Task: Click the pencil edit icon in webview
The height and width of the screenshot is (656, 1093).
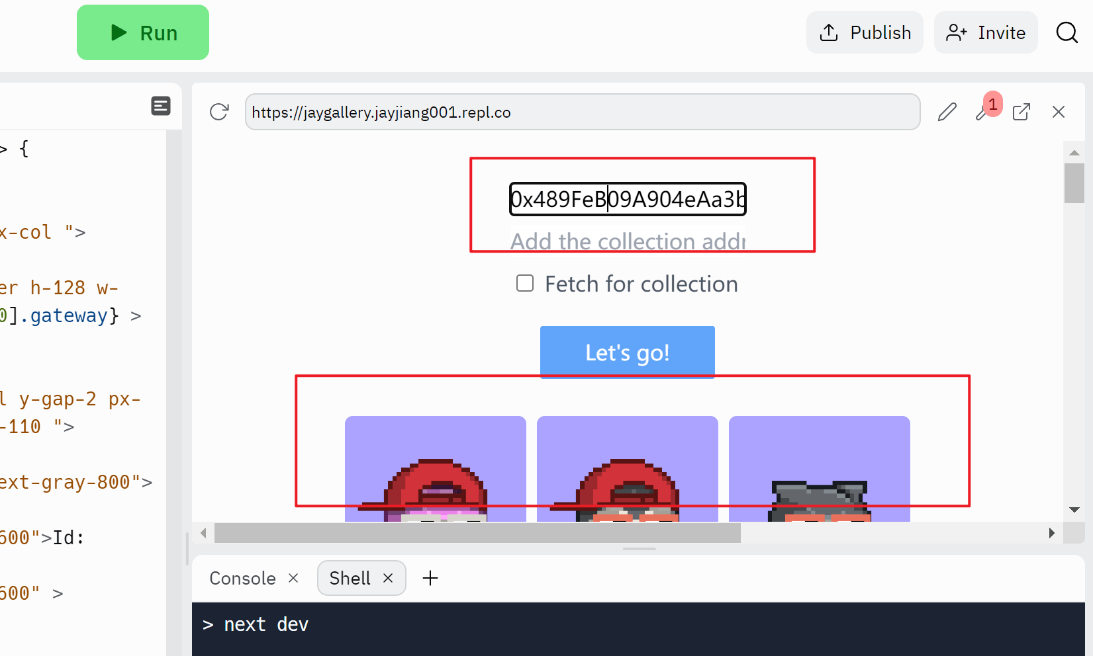Action: coord(947,112)
